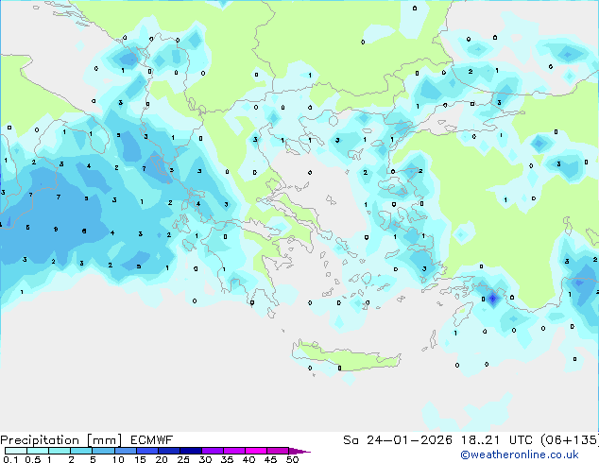Select the 5–10 mm legend color box
Screen dimensions: 599x463
click(103, 451)
